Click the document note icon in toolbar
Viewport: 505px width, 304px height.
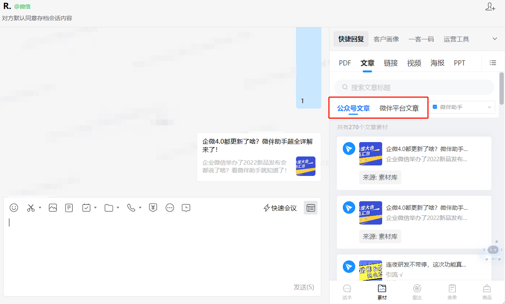click(69, 208)
